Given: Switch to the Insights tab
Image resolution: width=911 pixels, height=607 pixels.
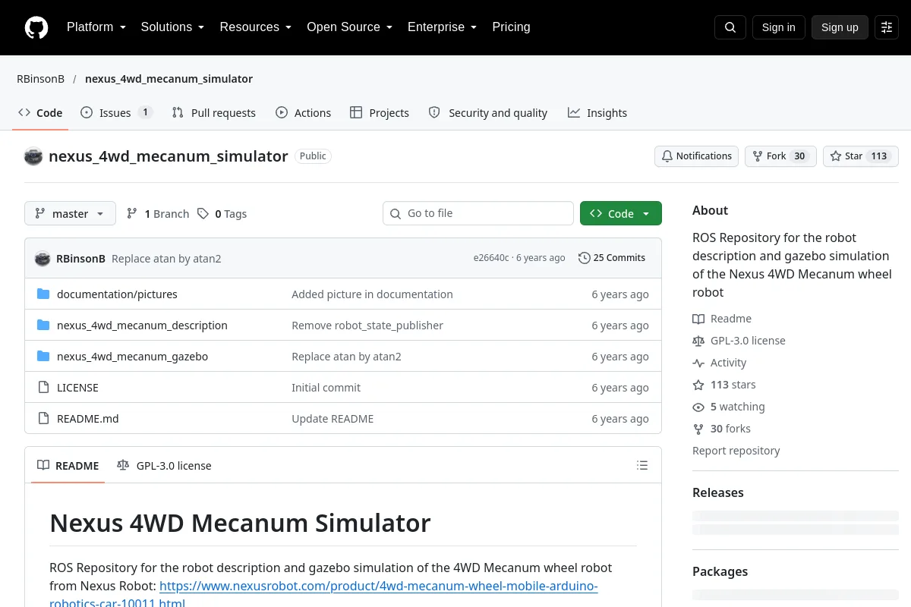Looking at the screenshot, I should [597, 113].
